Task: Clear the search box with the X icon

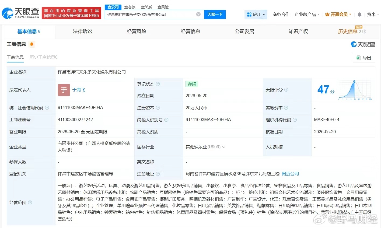Action: point(198,14)
